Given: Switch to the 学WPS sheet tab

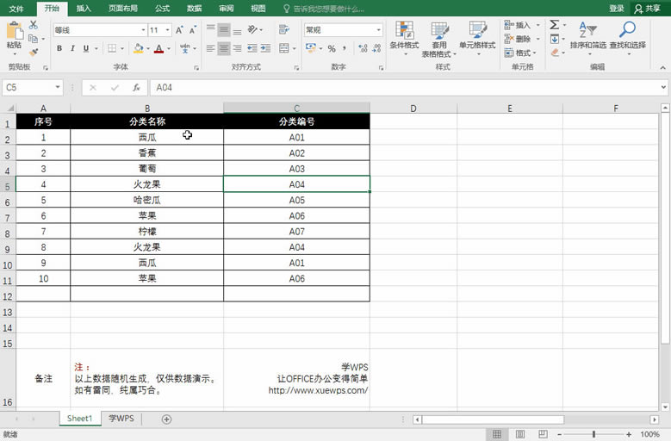Looking at the screenshot, I should [x=121, y=419].
